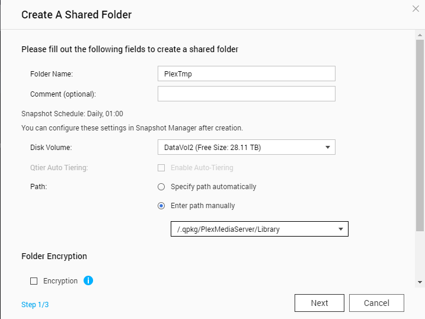The image size is (425, 319).
Task: Click the Folder Name field containing PlexTmp
Action: [246, 74]
